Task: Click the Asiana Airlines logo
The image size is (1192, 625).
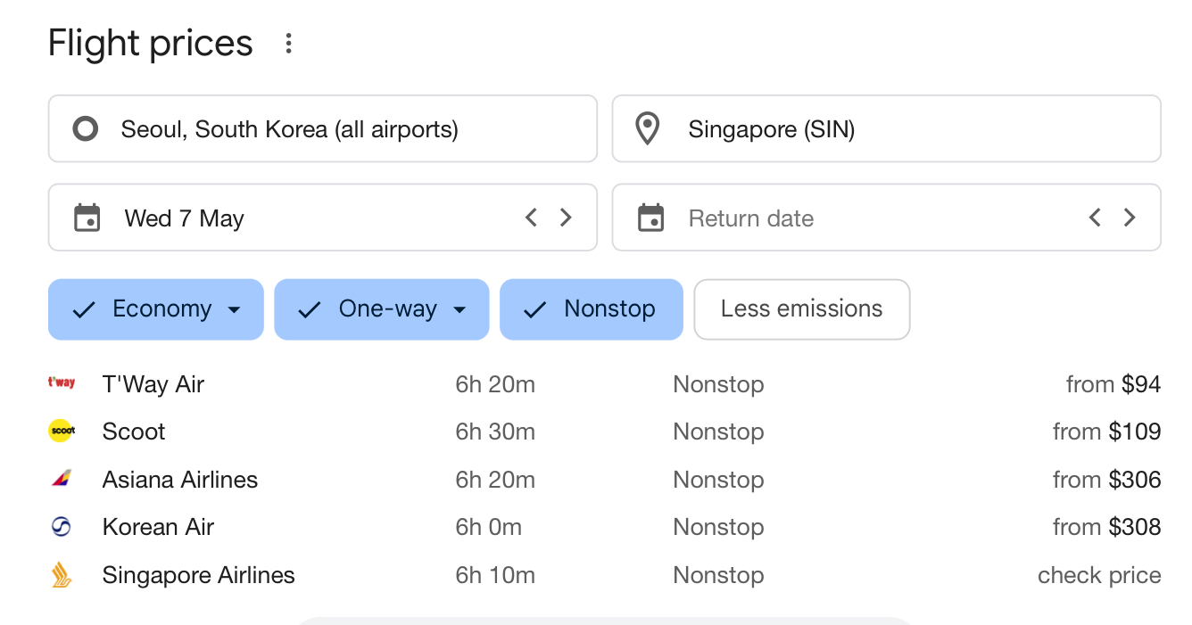Action: tap(62, 480)
